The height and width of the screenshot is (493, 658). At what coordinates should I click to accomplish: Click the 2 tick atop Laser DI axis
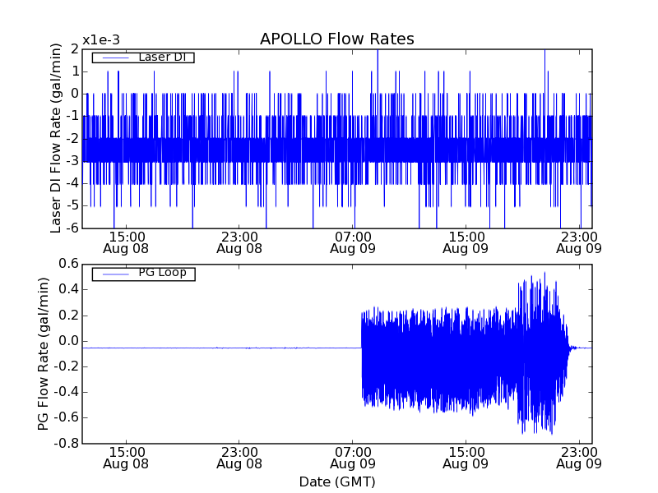pyautogui.click(x=75, y=48)
